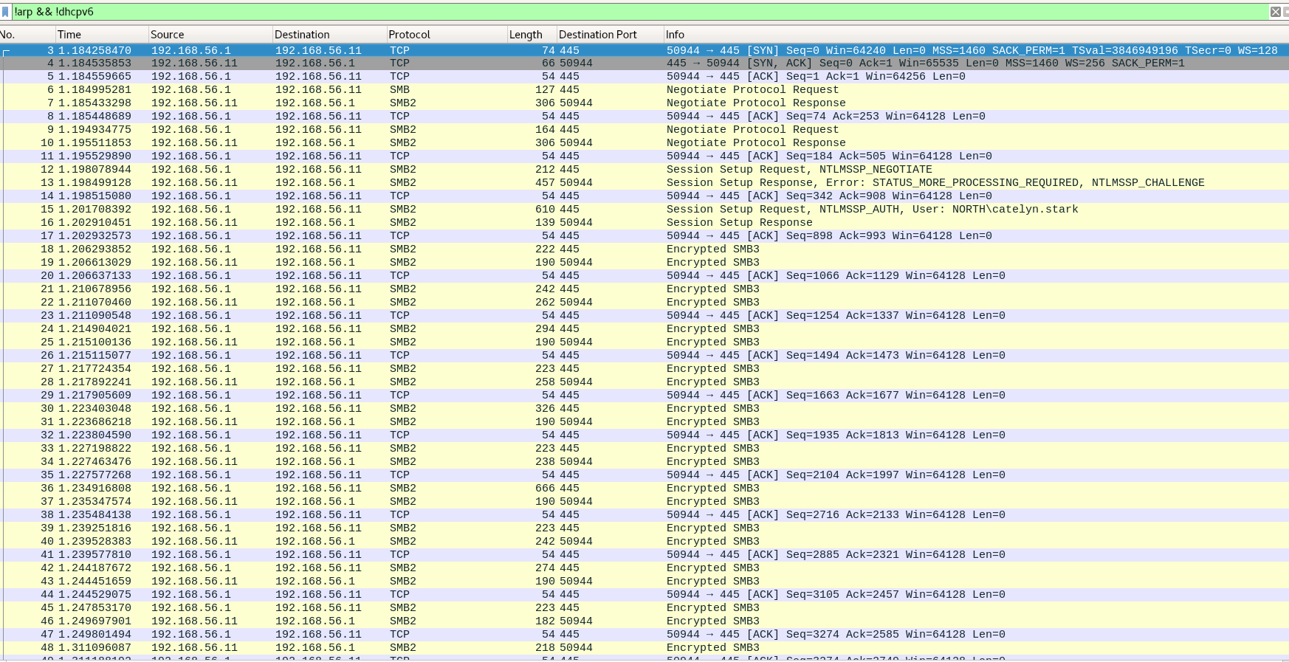Sort packets by the Time column header
1289x662 pixels.
(x=102, y=35)
